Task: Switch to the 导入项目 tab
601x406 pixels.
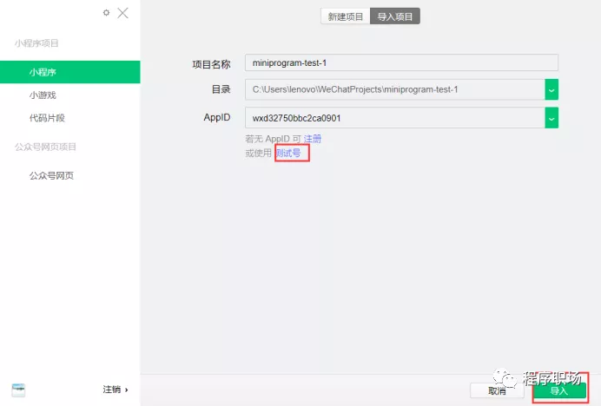Action: click(395, 16)
